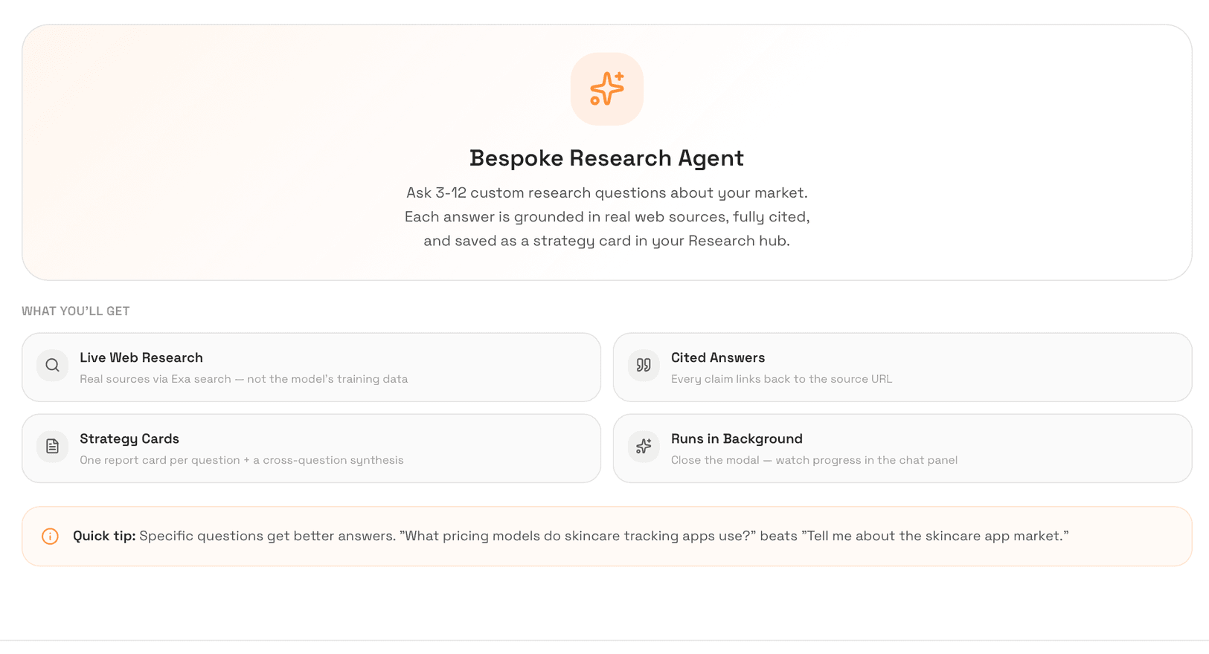Open the Strategy Cards feature card
Screen dimensions: 1209x654
tap(311, 448)
